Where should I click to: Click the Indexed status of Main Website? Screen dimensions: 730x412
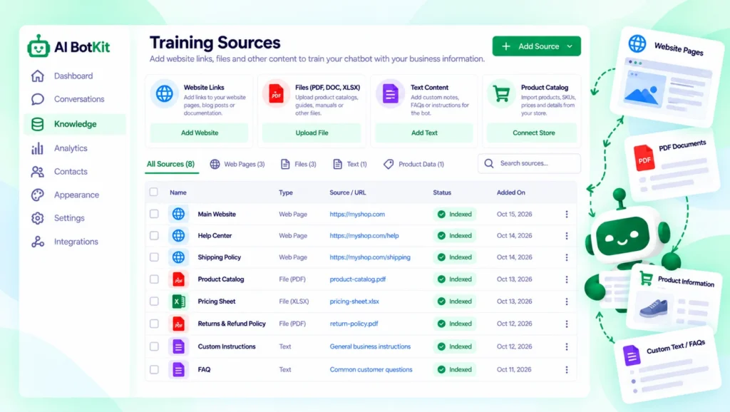[454, 214]
